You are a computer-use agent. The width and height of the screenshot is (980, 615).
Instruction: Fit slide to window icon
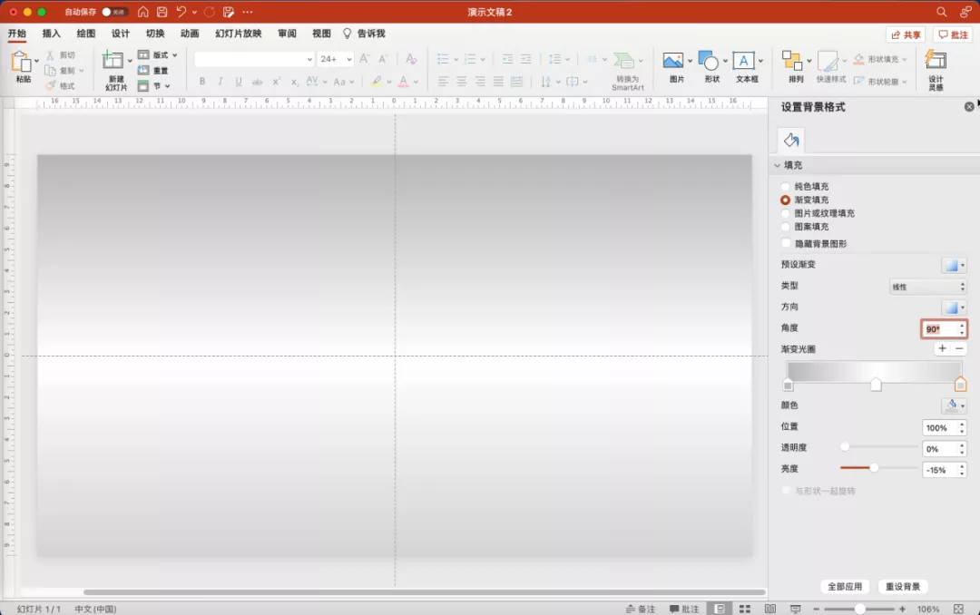959,609
